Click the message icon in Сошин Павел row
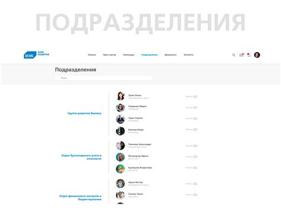281x216 pixels. coord(195,195)
